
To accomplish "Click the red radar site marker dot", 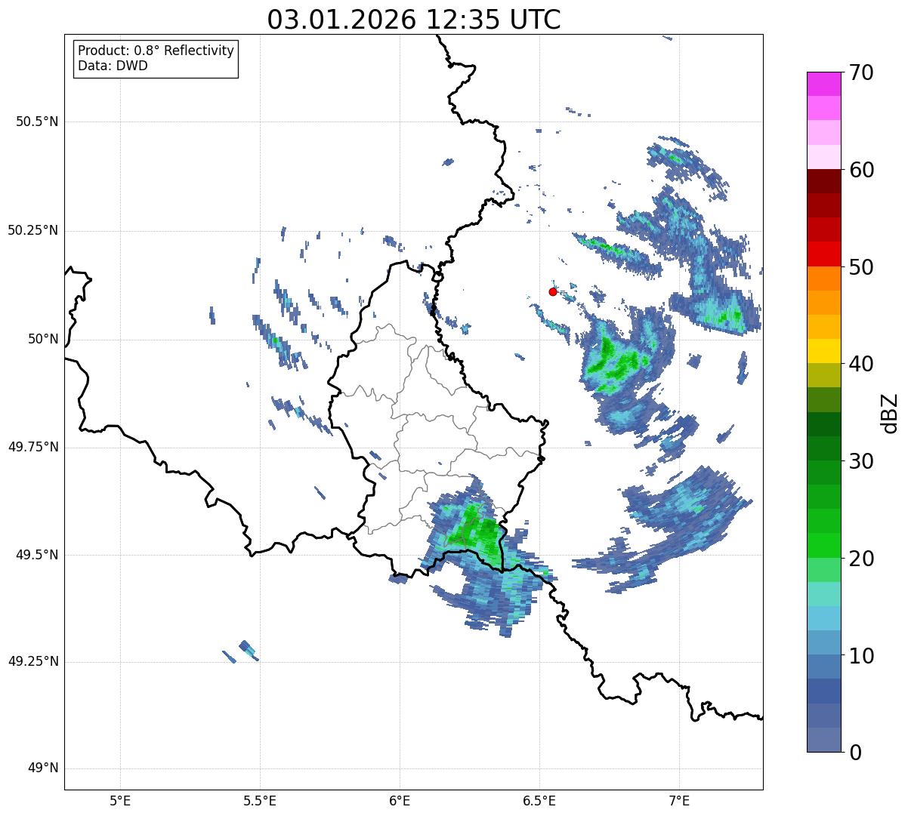I will [553, 291].
